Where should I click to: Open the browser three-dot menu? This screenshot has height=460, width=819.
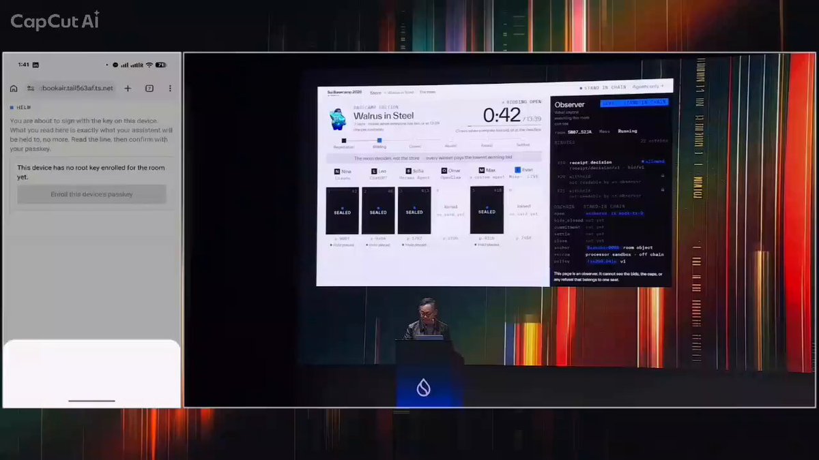[x=170, y=89]
